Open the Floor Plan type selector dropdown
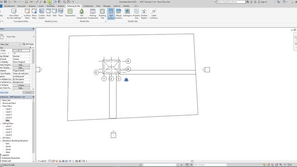297x167 pixels. [33, 37]
